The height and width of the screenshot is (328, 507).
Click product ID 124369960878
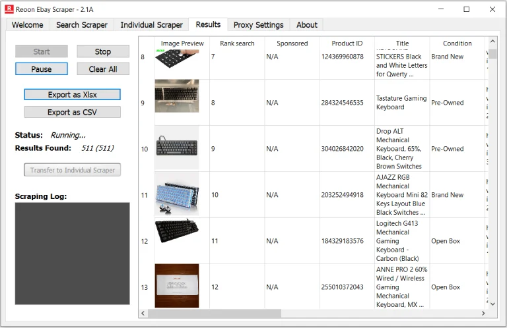[342, 57]
